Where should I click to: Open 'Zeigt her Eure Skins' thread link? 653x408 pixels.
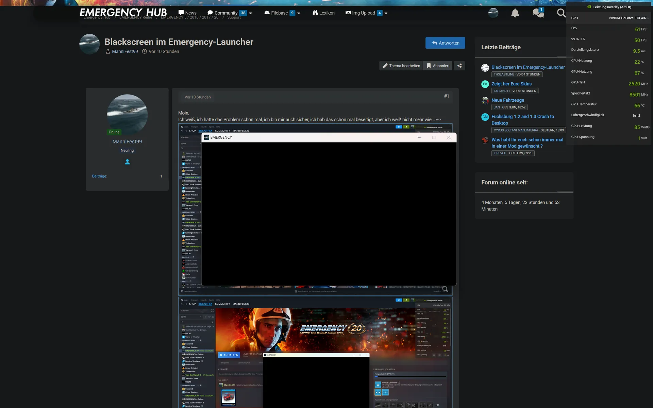[511, 84]
